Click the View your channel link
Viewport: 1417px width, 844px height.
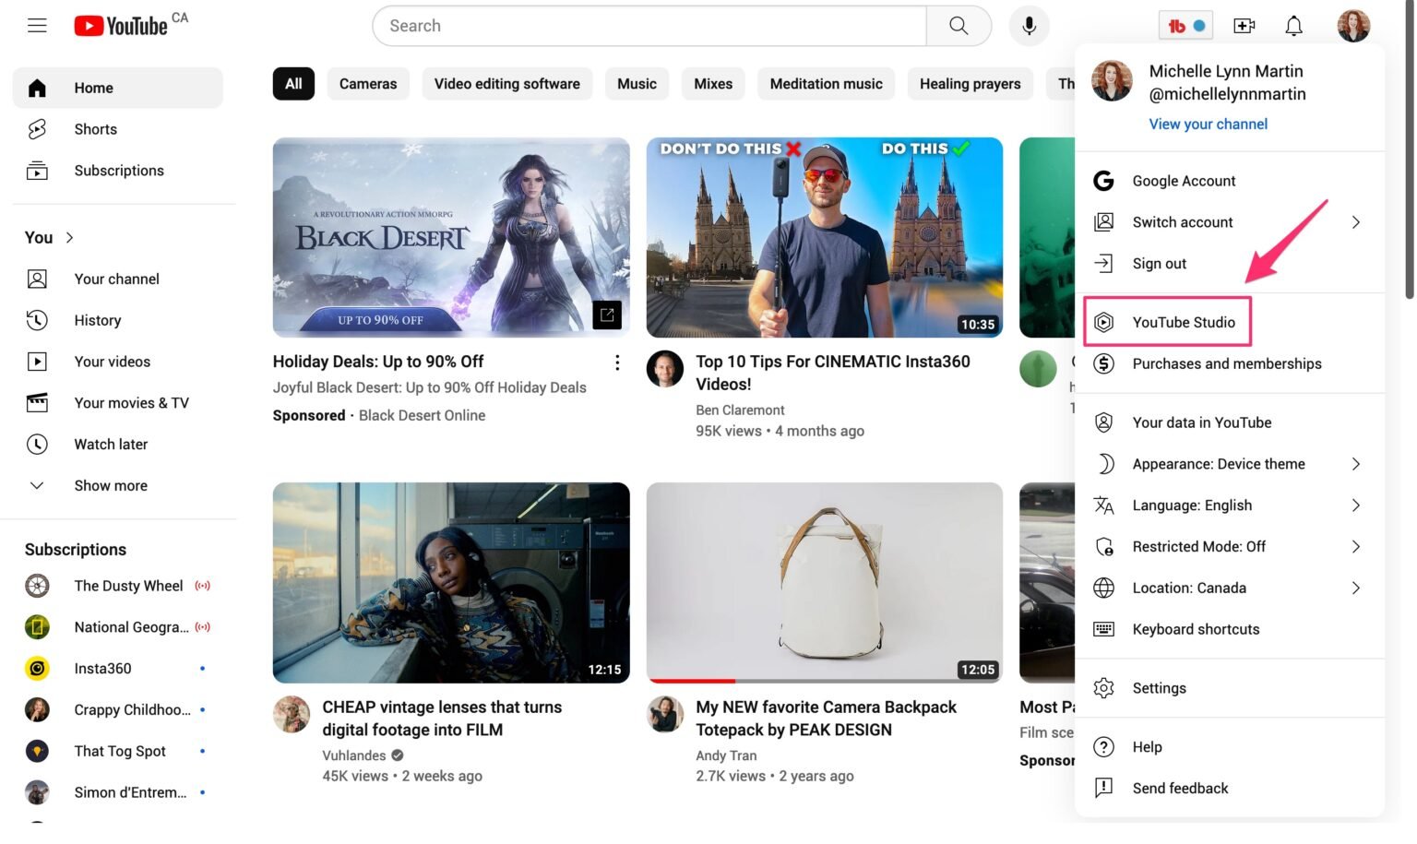[1208, 124]
